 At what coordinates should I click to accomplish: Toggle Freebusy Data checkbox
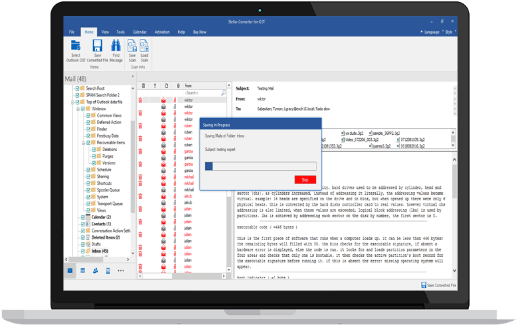click(88, 136)
